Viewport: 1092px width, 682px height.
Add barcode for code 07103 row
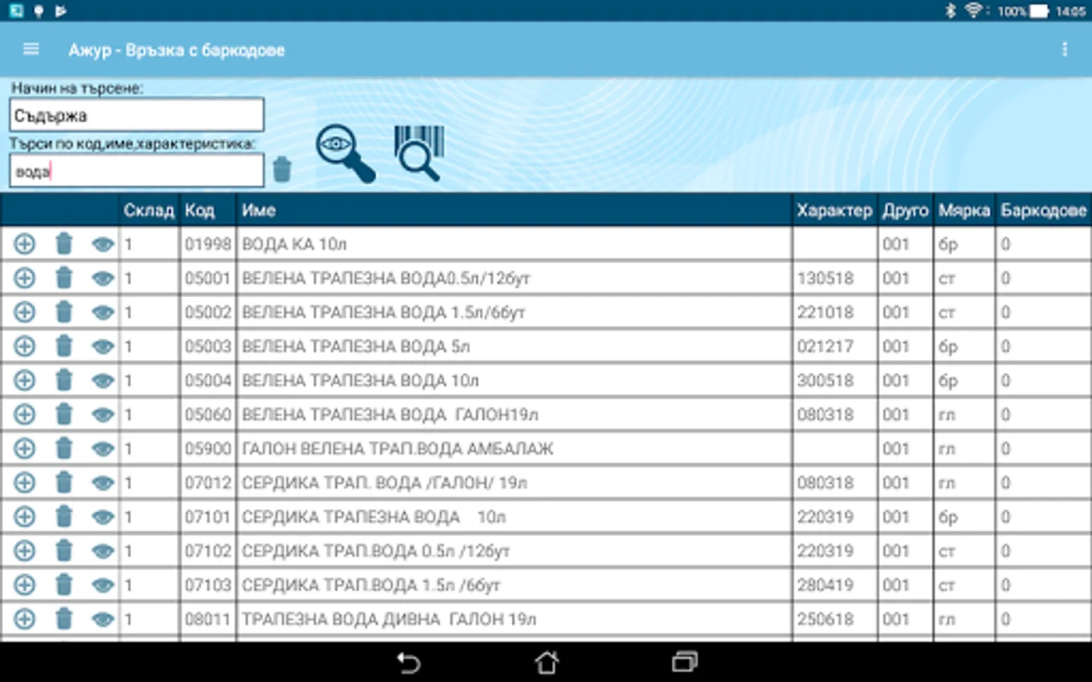point(24,585)
